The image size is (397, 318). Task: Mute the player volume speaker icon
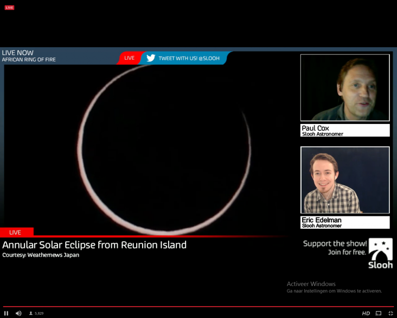(18, 313)
